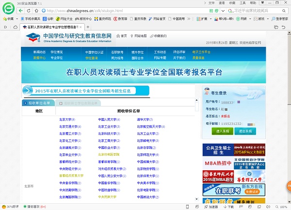This screenshot has height=210, width=291.
Task: Click the 下载 download icon in status bar
Action: click(228, 207)
